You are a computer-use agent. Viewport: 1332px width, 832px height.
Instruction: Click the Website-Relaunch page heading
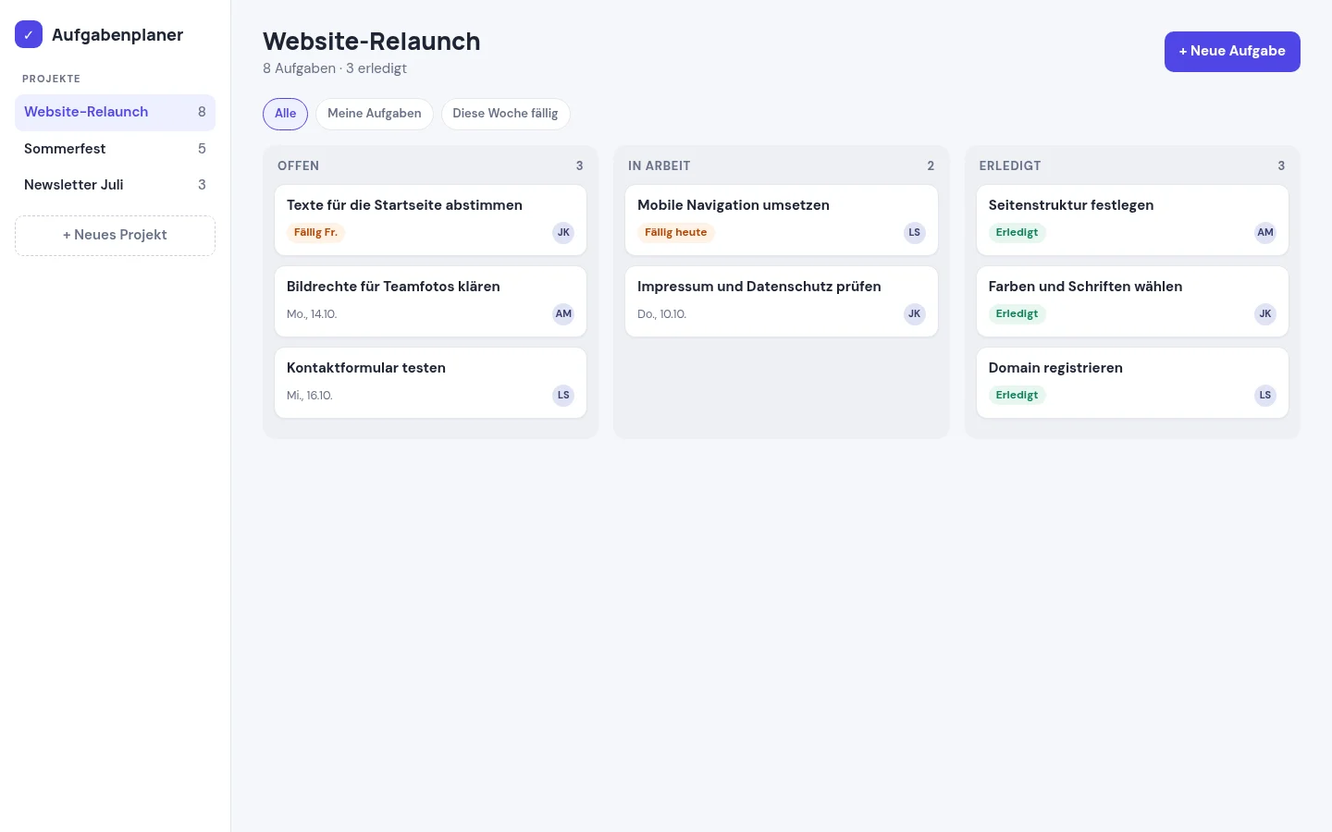tap(372, 42)
